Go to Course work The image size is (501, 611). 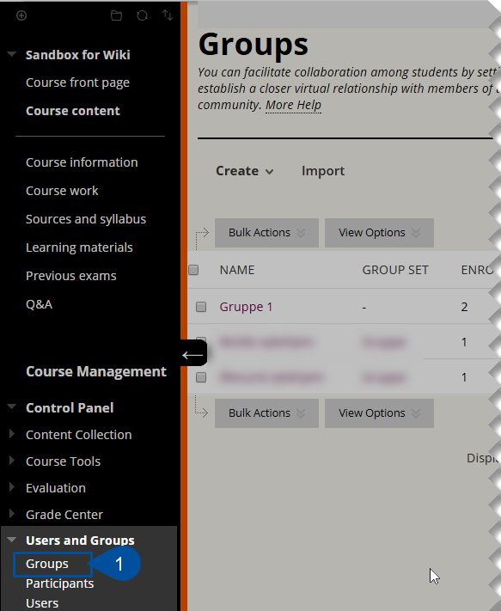(x=62, y=191)
